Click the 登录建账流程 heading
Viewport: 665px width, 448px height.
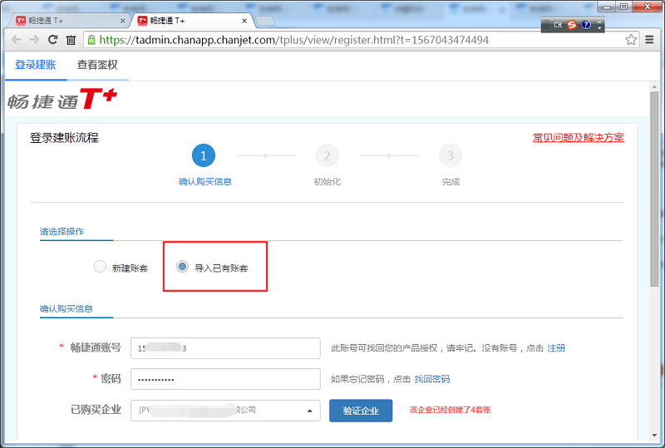(64, 138)
